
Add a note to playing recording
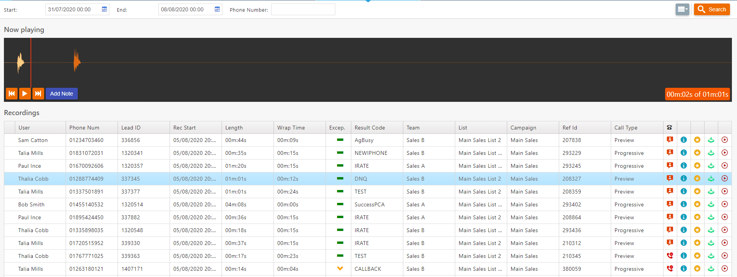pyautogui.click(x=62, y=94)
